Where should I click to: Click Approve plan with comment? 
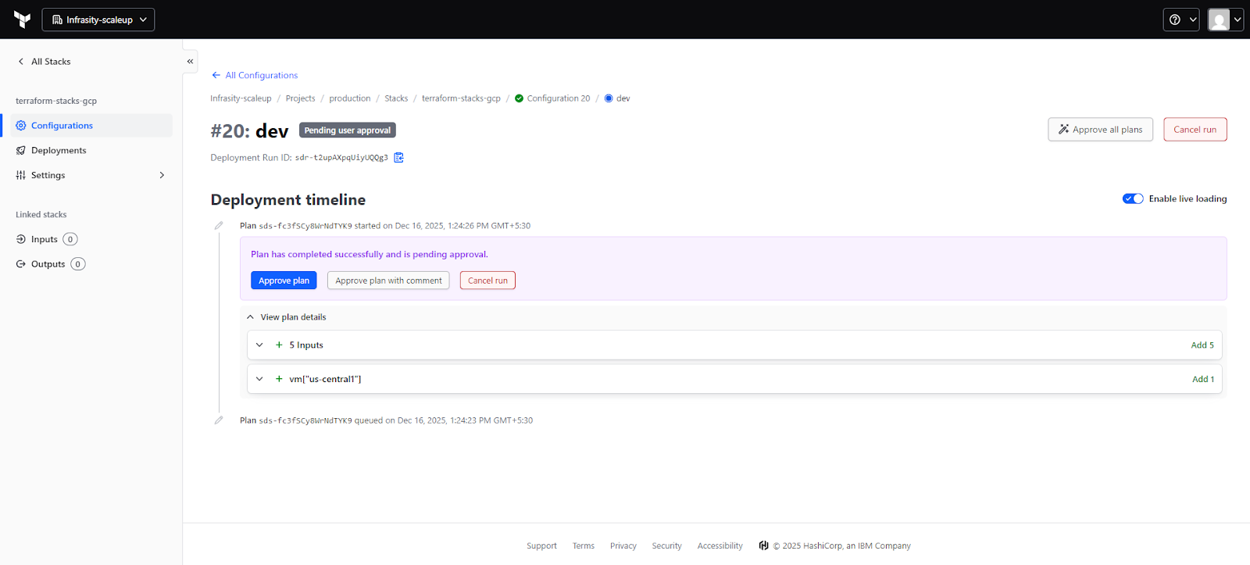tap(388, 281)
